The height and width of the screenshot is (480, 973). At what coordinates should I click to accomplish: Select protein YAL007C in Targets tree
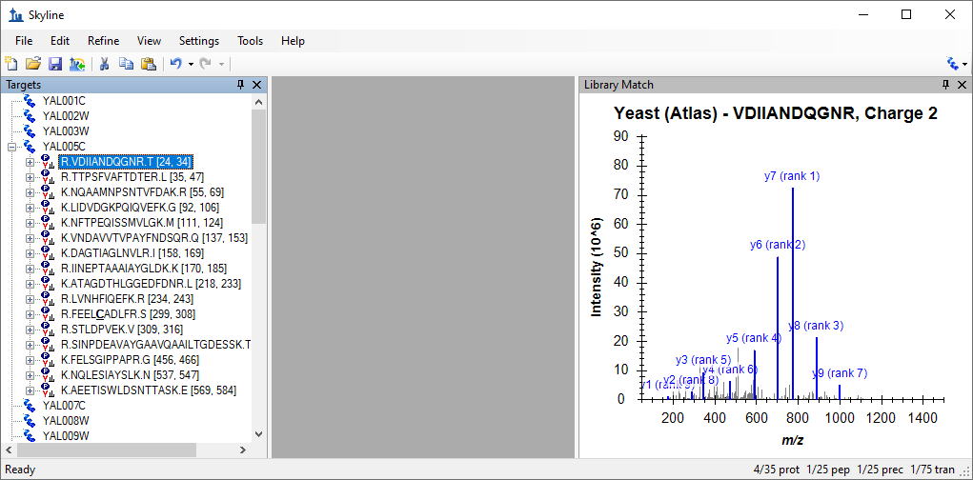click(x=63, y=406)
